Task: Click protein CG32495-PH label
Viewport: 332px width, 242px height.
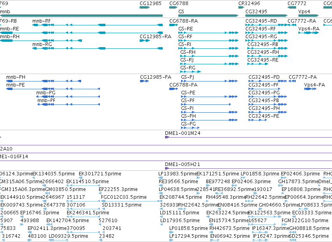Action: click(x=264, y=108)
